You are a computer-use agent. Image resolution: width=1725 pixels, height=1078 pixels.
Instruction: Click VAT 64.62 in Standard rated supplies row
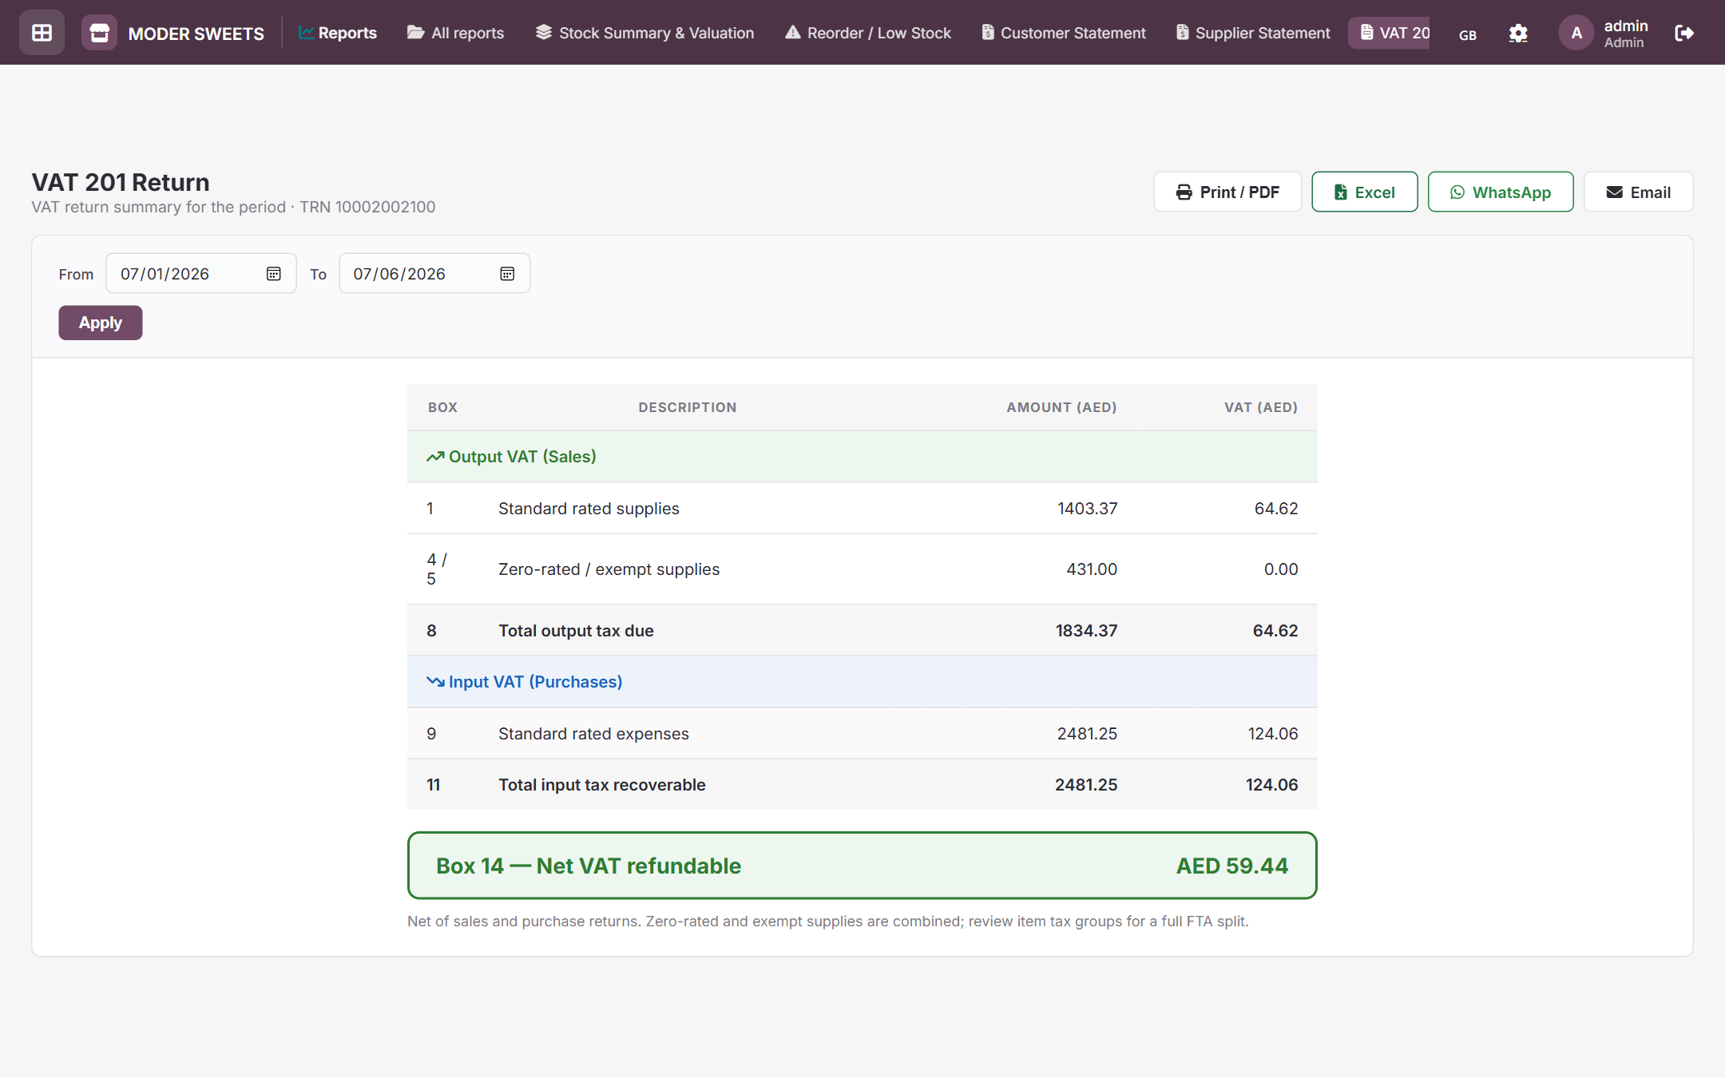click(x=1276, y=509)
